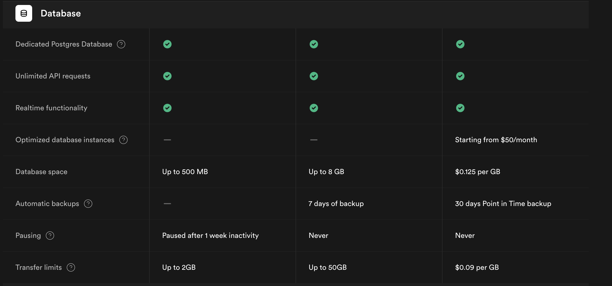Click third-column checkmark for Unlimited API requests
This screenshot has height=286, width=612.
tap(460, 76)
